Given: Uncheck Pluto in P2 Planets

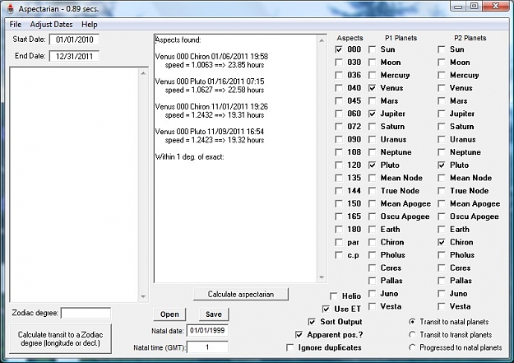Looking at the screenshot, I should 442,165.
